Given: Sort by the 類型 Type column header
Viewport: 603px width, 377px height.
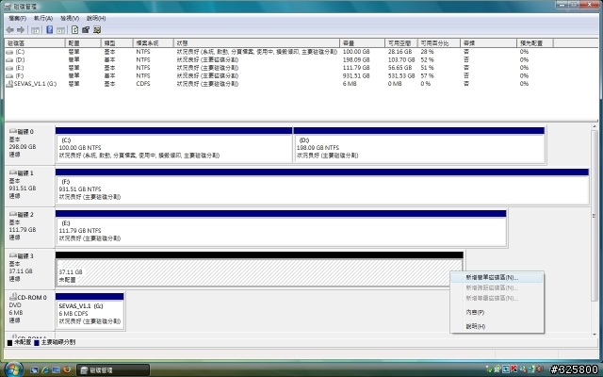Looking at the screenshot, I should point(117,43).
